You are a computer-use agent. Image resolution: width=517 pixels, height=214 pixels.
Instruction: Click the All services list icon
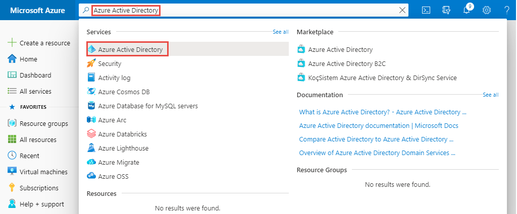tap(12, 91)
